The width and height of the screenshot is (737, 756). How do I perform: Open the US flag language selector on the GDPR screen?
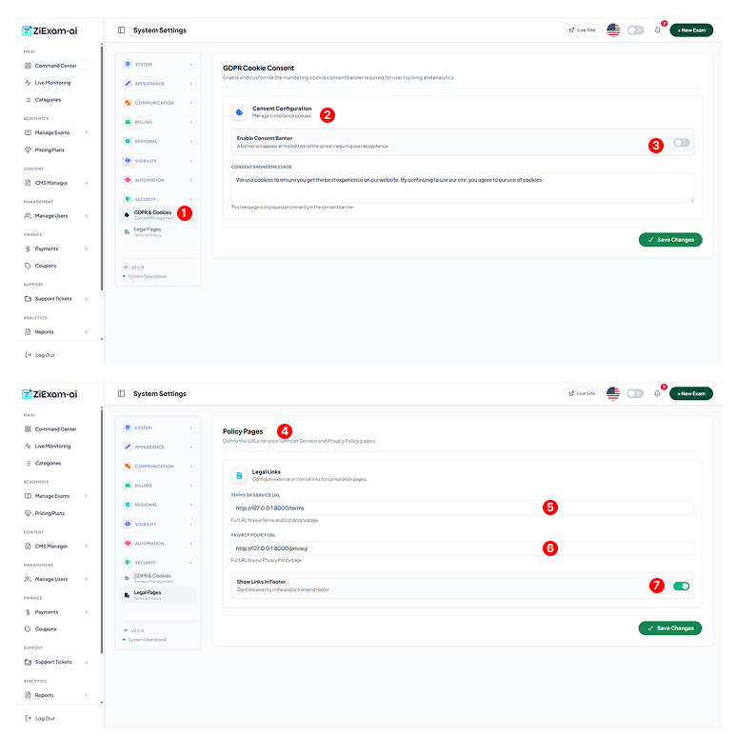click(613, 30)
